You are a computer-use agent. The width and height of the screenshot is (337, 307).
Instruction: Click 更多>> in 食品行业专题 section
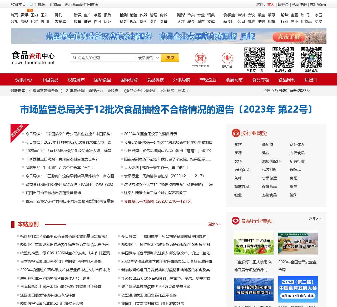coord(315,219)
